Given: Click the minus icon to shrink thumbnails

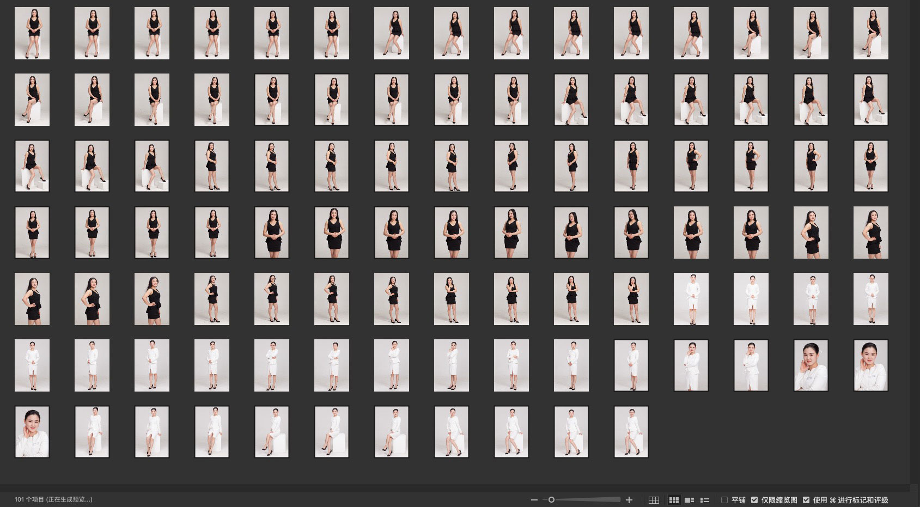Looking at the screenshot, I should click(534, 500).
